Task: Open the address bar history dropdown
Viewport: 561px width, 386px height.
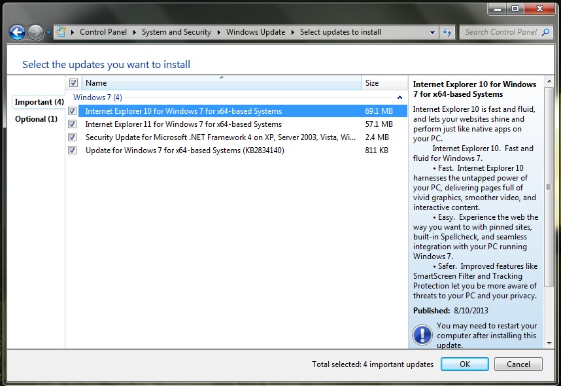Action: [433, 32]
